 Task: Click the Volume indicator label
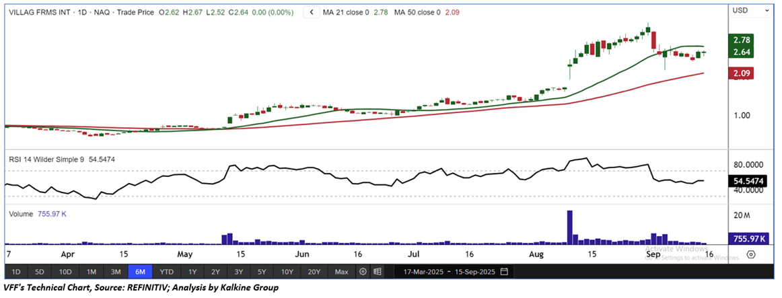(x=21, y=214)
